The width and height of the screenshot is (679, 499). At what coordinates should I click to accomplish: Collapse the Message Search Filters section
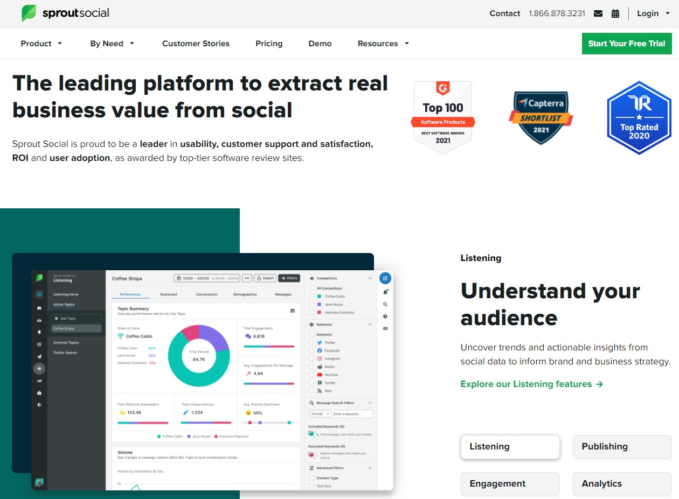click(x=370, y=403)
